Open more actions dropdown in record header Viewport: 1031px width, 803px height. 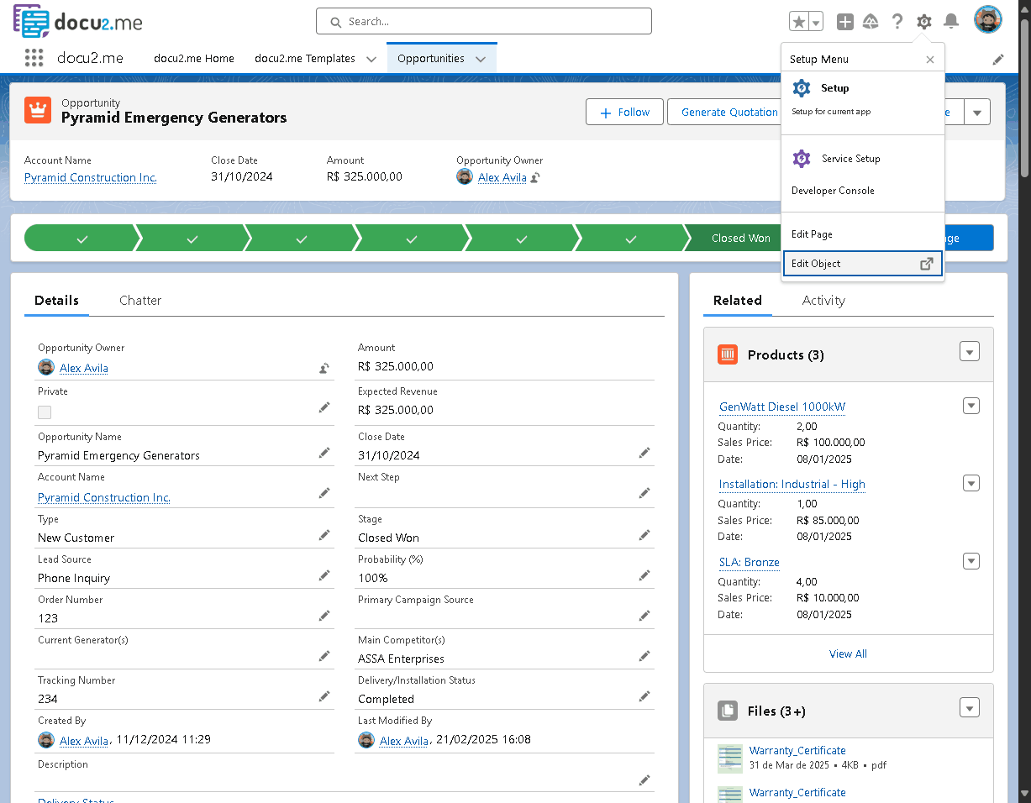[x=977, y=112]
